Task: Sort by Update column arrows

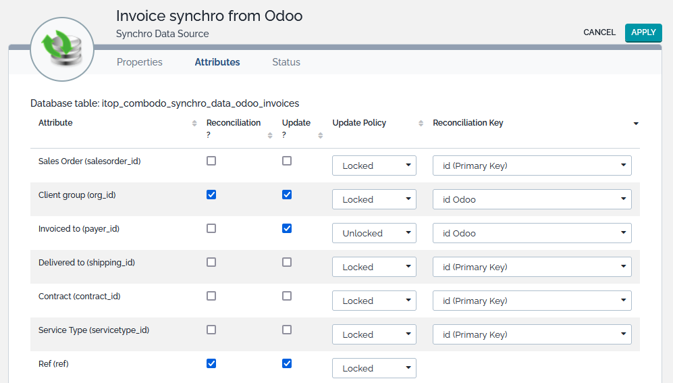Action: (x=321, y=135)
